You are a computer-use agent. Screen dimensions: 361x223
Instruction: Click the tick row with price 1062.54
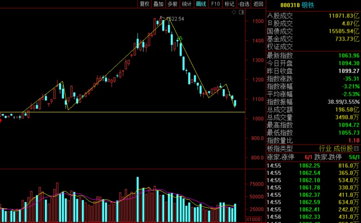pyautogui.click(x=313, y=173)
